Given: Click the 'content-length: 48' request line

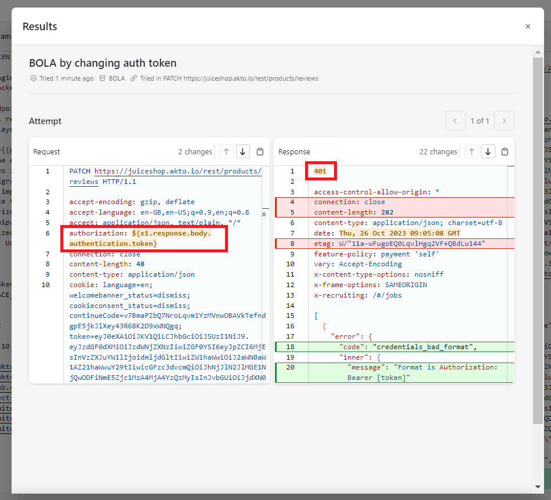Looking at the screenshot, I should click(107, 264).
